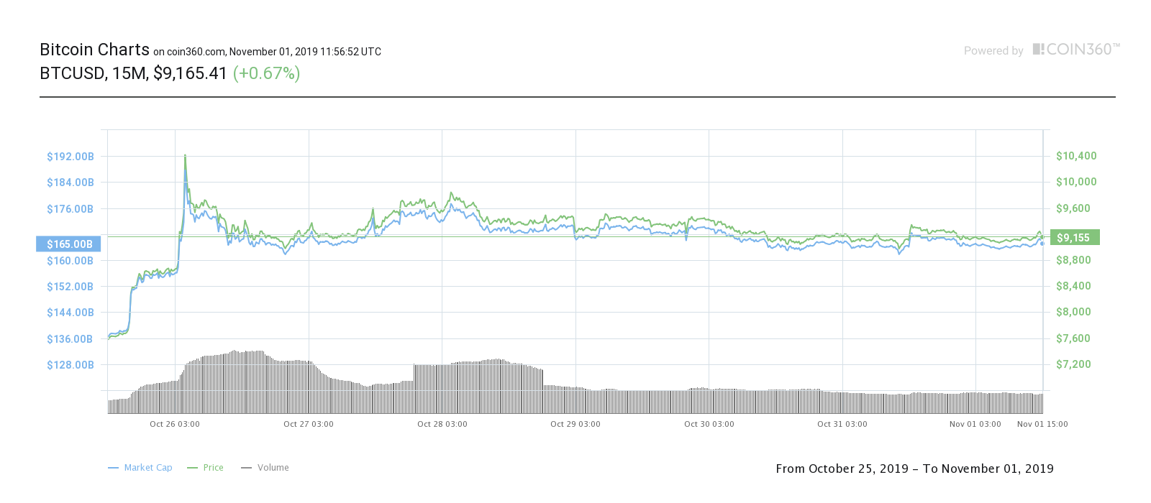Click the $165.00B market cap marker
This screenshot has width=1151, height=503.
(69, 244)
